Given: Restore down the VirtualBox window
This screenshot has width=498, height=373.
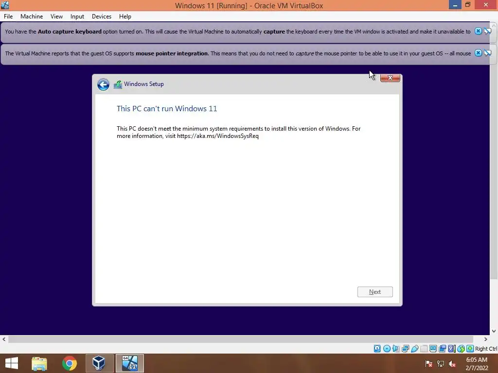Looking at the screenshot, I should coord(467,4).
